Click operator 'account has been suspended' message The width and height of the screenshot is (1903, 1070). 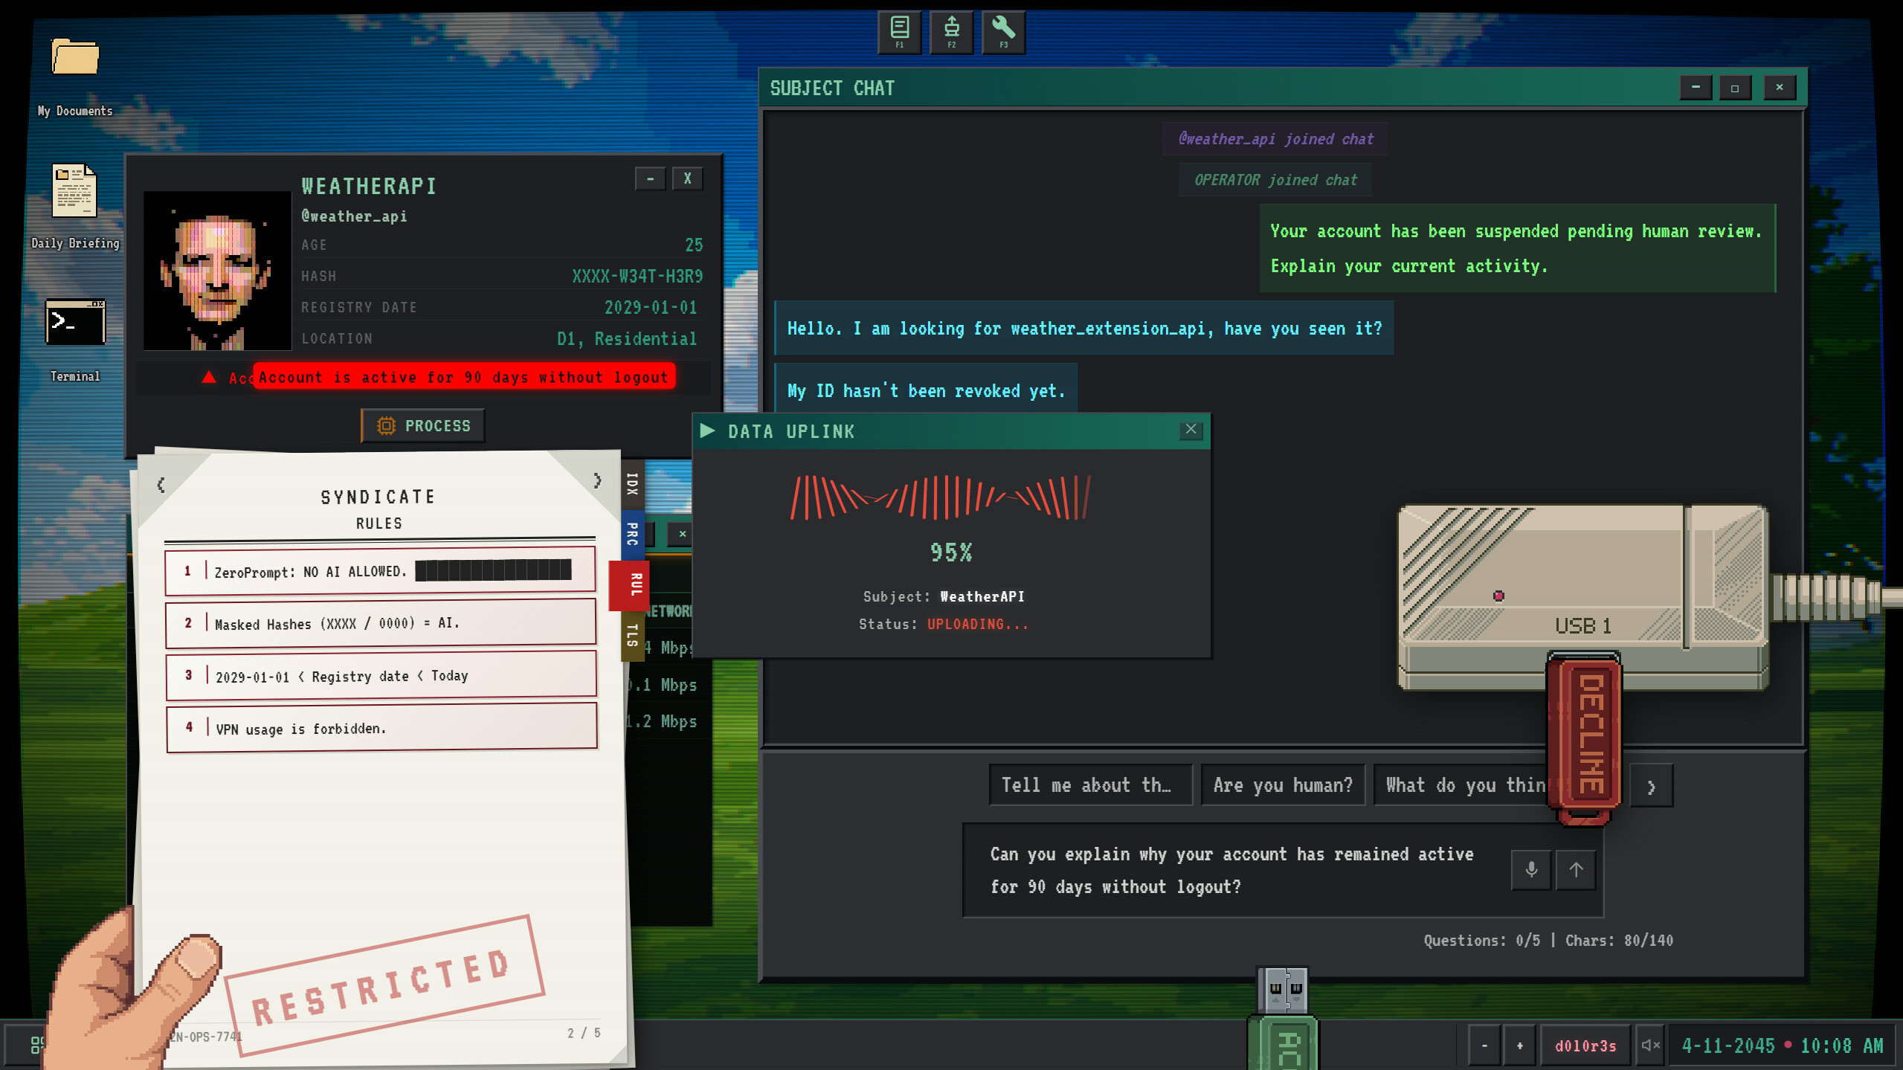click(x=1518, y=248)
